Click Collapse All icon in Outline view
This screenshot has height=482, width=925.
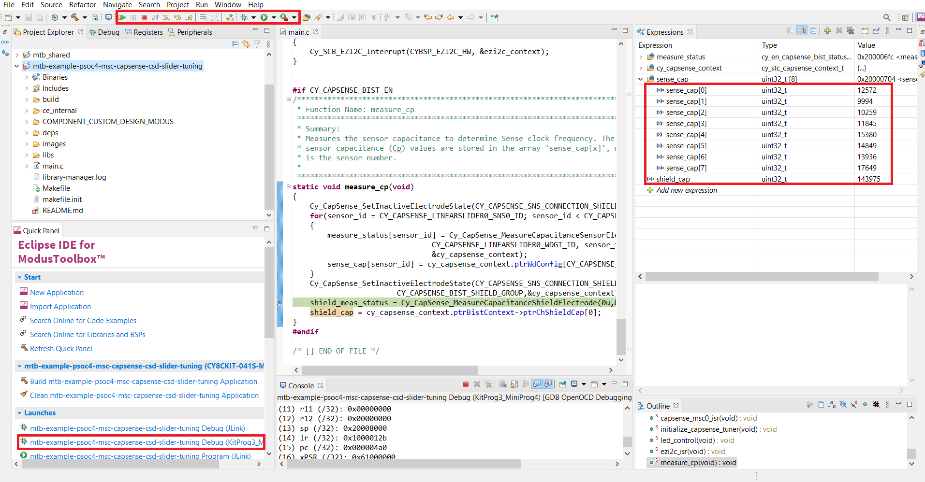(x=821, y=405)
